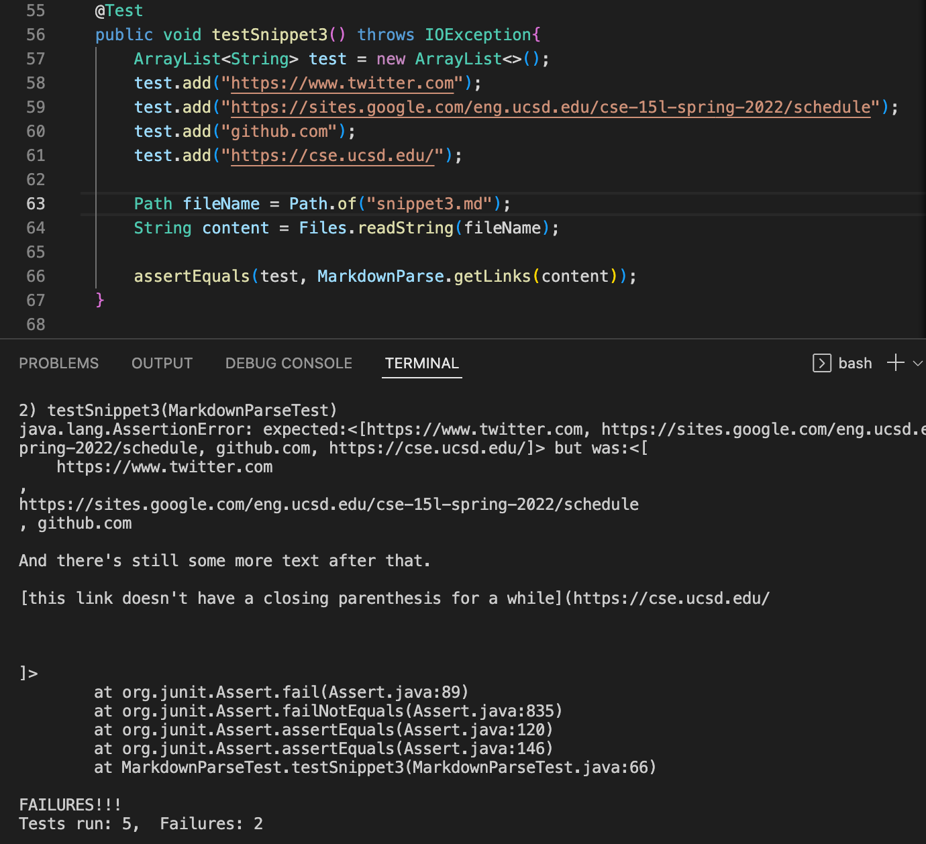The image size is (926, 844).
Task: Open the https://cse.ucsd.edu/ link on line 61
Action: [332, 156]
